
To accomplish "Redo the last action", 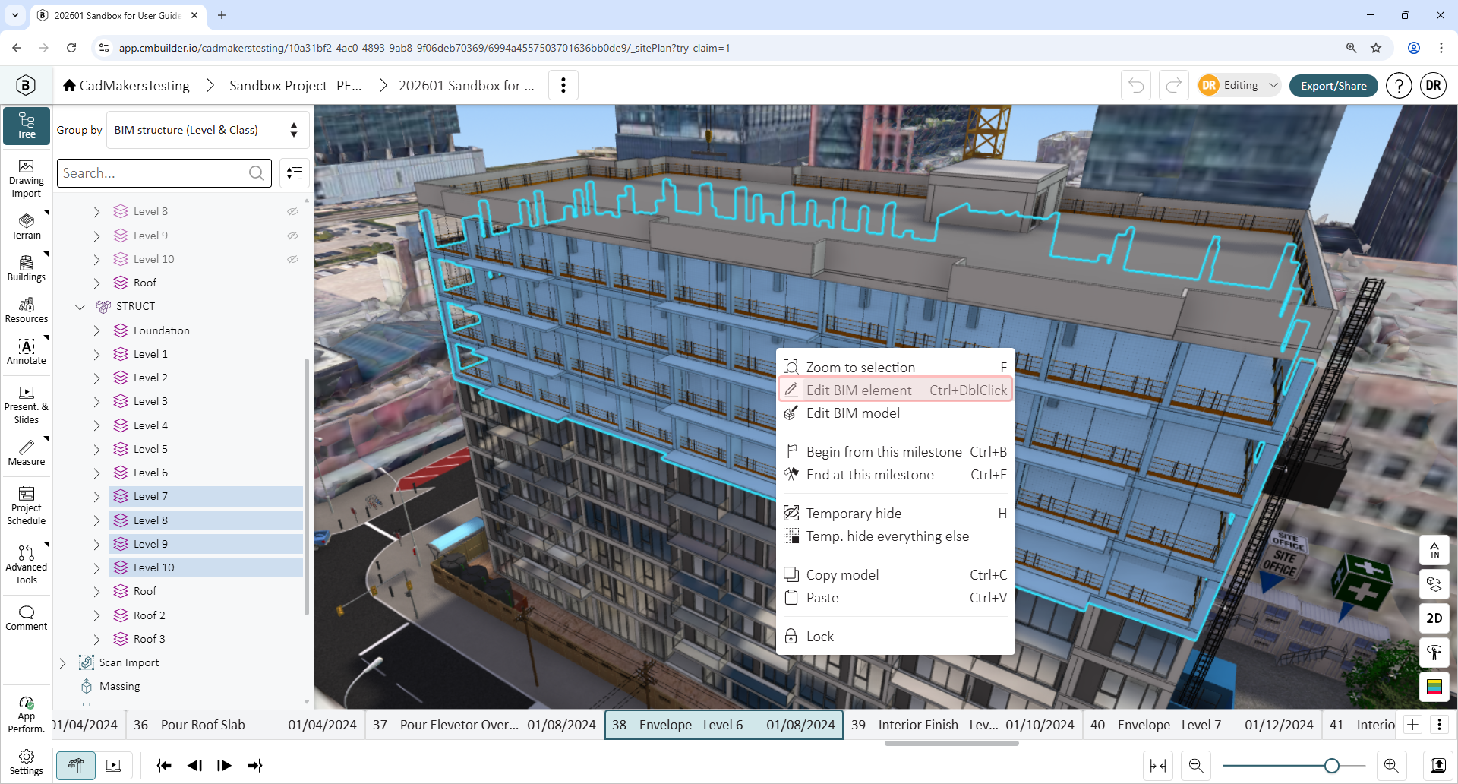I will (1174, 85).
